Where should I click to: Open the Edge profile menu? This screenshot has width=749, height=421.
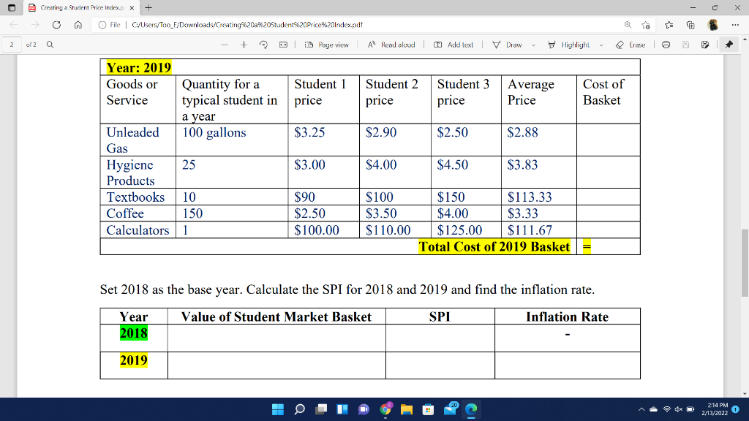click(x=712, y=24)
